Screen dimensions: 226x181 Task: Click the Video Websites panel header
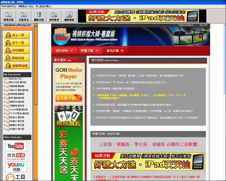click(x=17, y=138)
